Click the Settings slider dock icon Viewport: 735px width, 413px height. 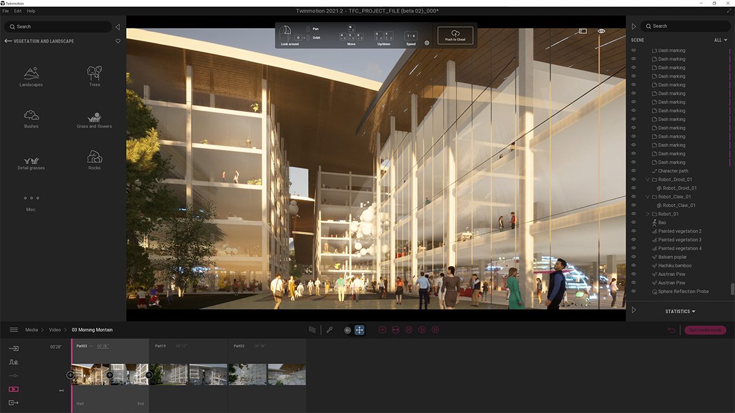13,375
